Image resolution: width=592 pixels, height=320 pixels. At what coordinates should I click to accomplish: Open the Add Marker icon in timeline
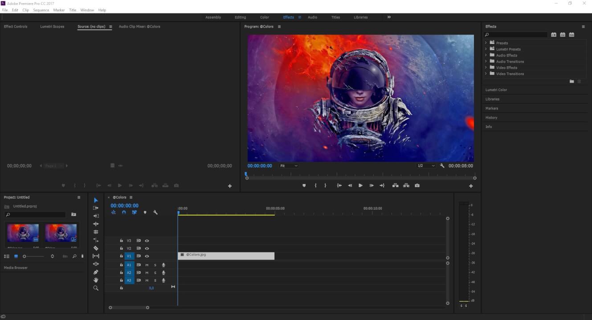click(x=145, y=212)
